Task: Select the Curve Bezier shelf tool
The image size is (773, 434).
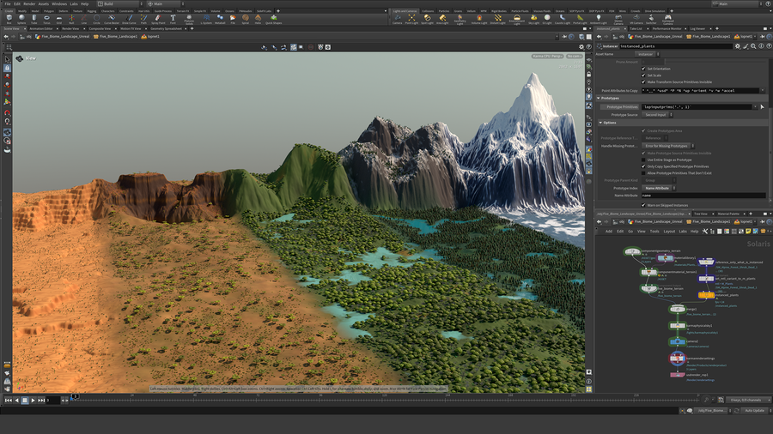Action: tap(112, 19)
